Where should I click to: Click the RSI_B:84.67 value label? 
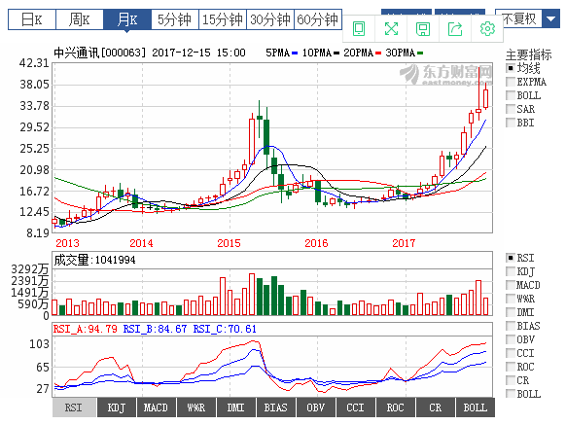click(x=155, y=329)
